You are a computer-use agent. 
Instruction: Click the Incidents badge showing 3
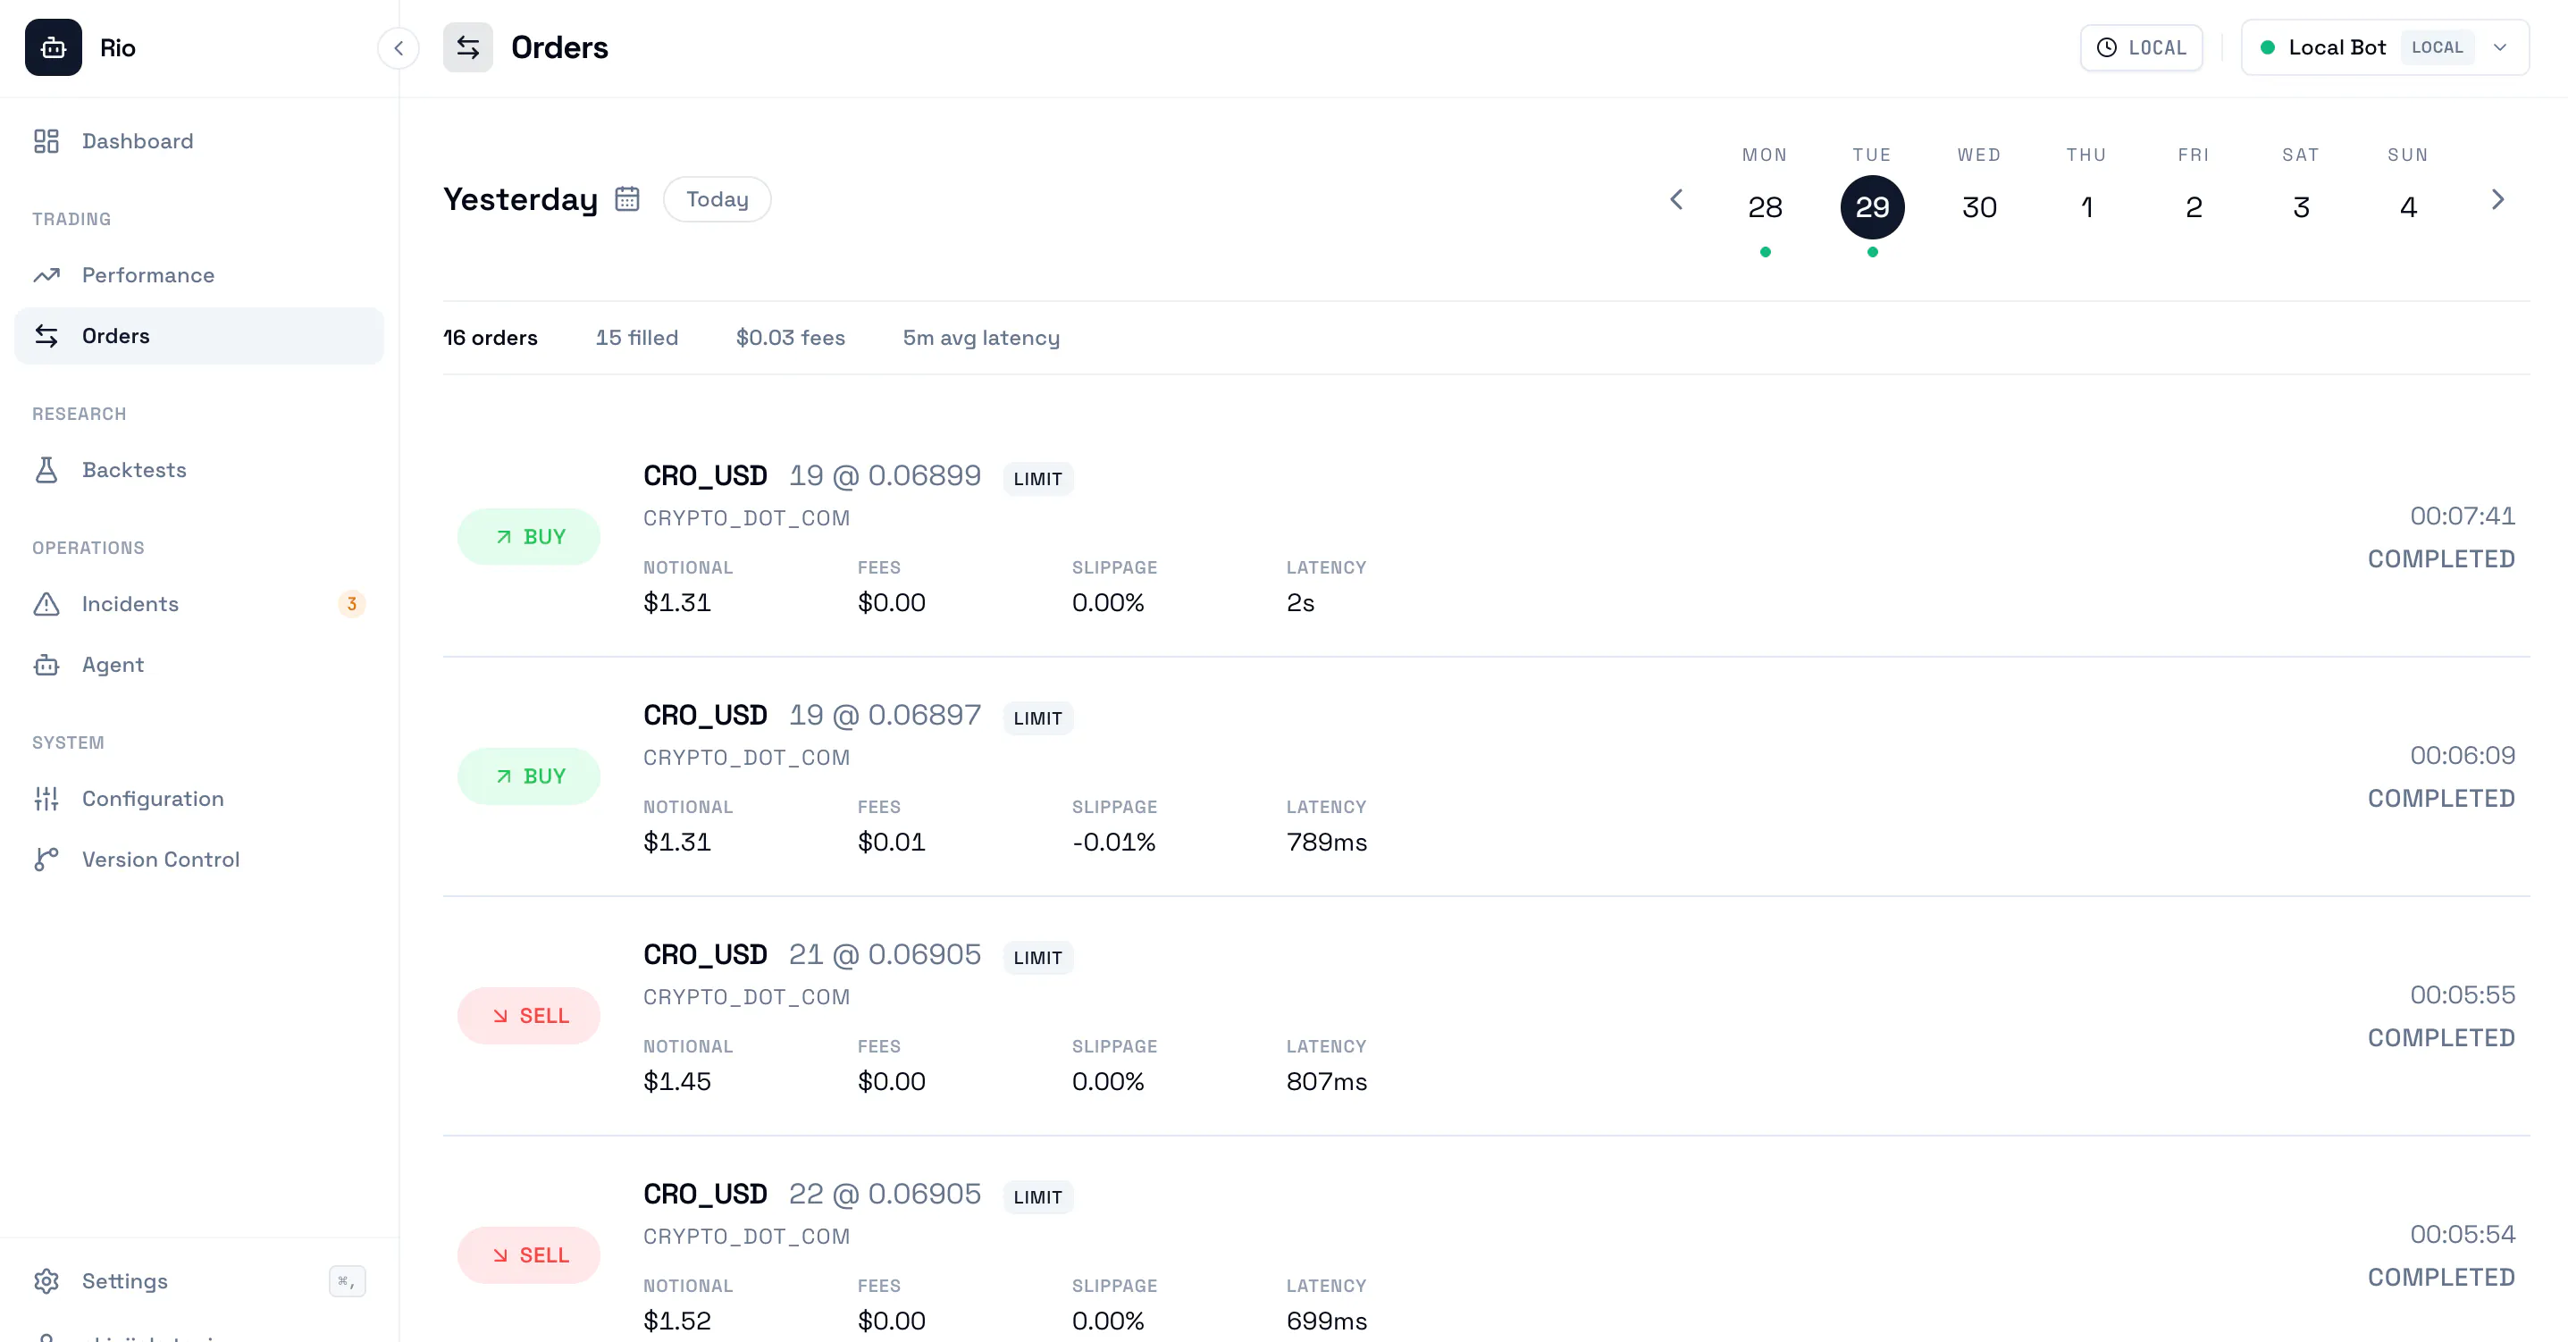click(x=351, y=604)
